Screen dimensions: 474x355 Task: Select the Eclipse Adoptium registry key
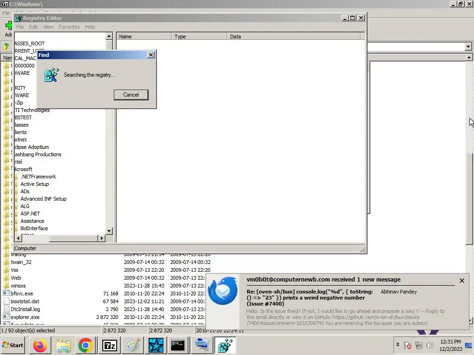[x=32, y=147]
